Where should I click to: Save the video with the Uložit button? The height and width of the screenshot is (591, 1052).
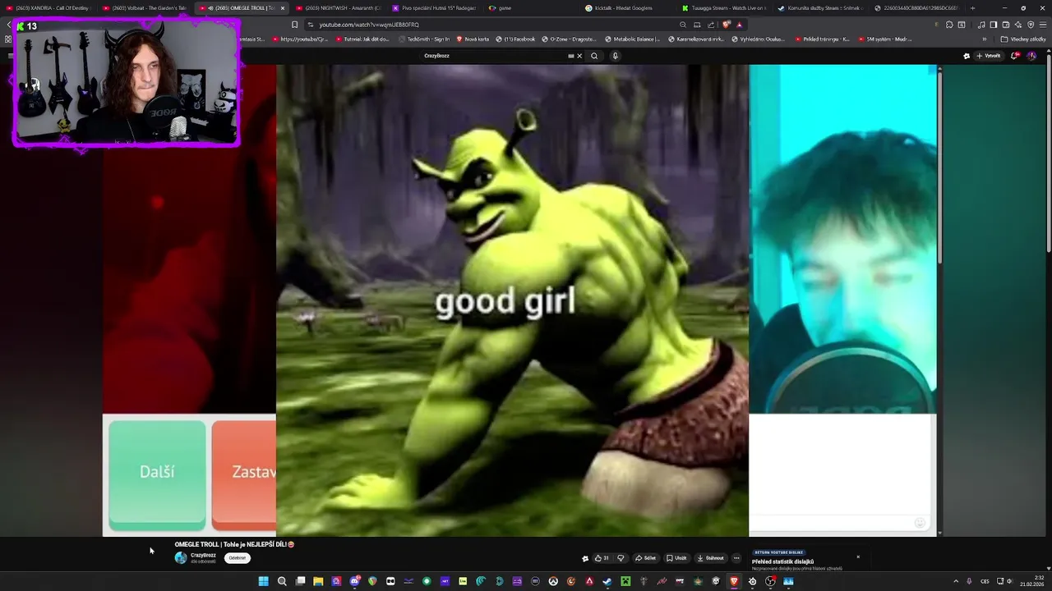click(x=676, y=558)
